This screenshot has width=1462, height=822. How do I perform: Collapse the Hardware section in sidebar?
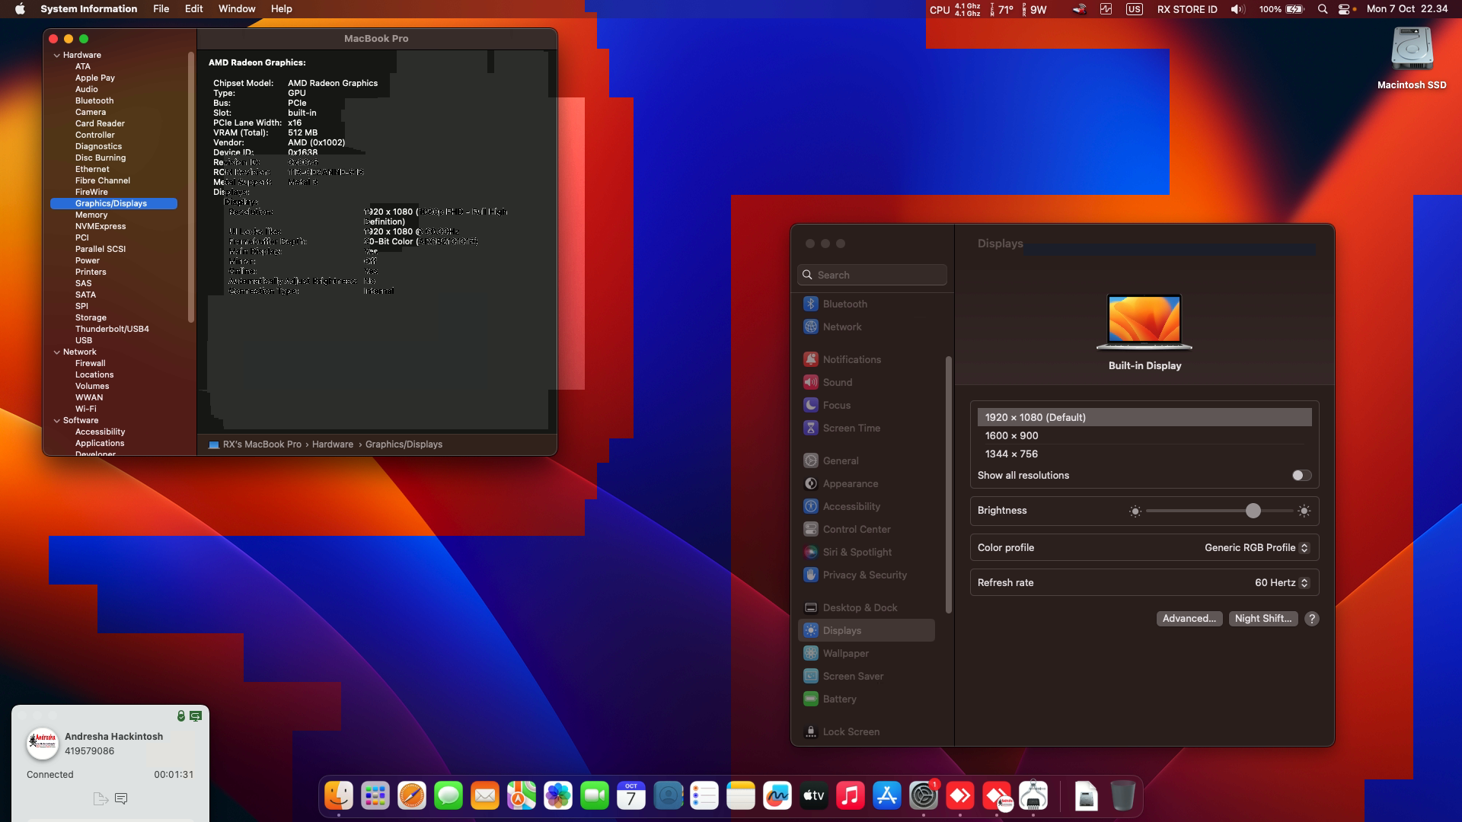pyautogui.click(x=56, y=56)
